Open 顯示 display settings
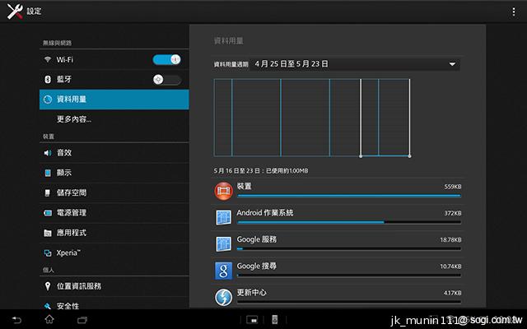 [114, 173]
